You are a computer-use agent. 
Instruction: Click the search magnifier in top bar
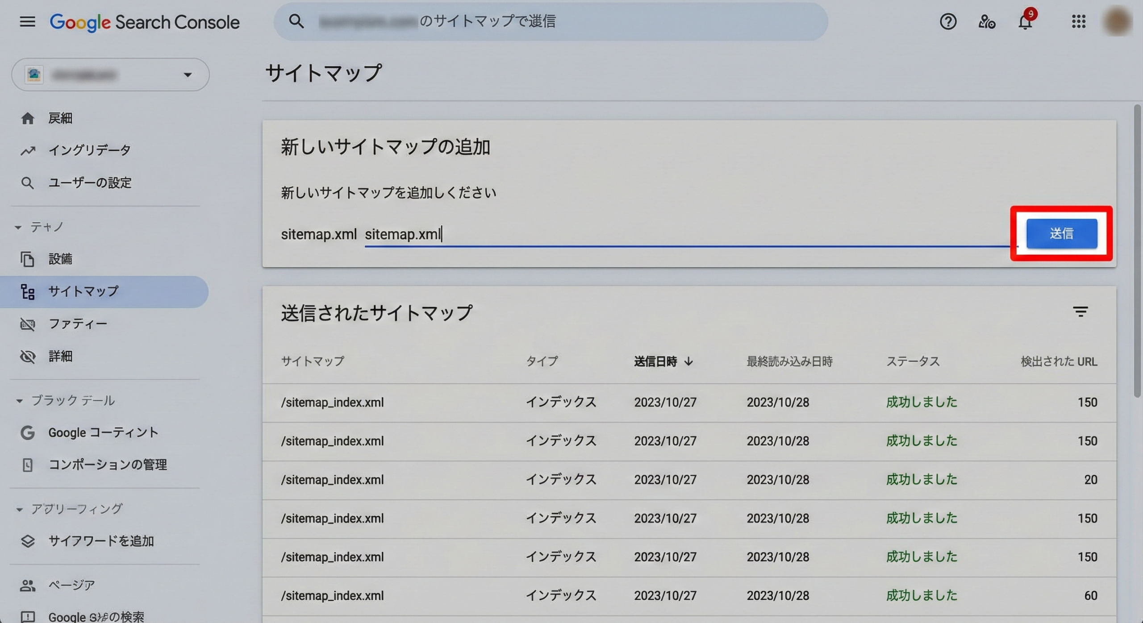pos(296,21)
